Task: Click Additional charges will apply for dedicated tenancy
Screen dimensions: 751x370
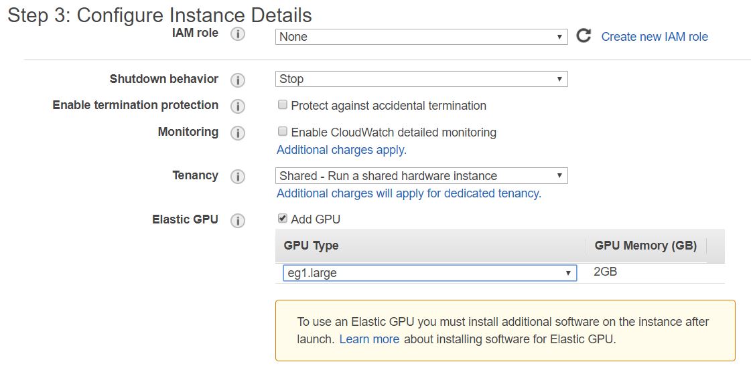Action: pyautogui.click(x=409, y=193)
